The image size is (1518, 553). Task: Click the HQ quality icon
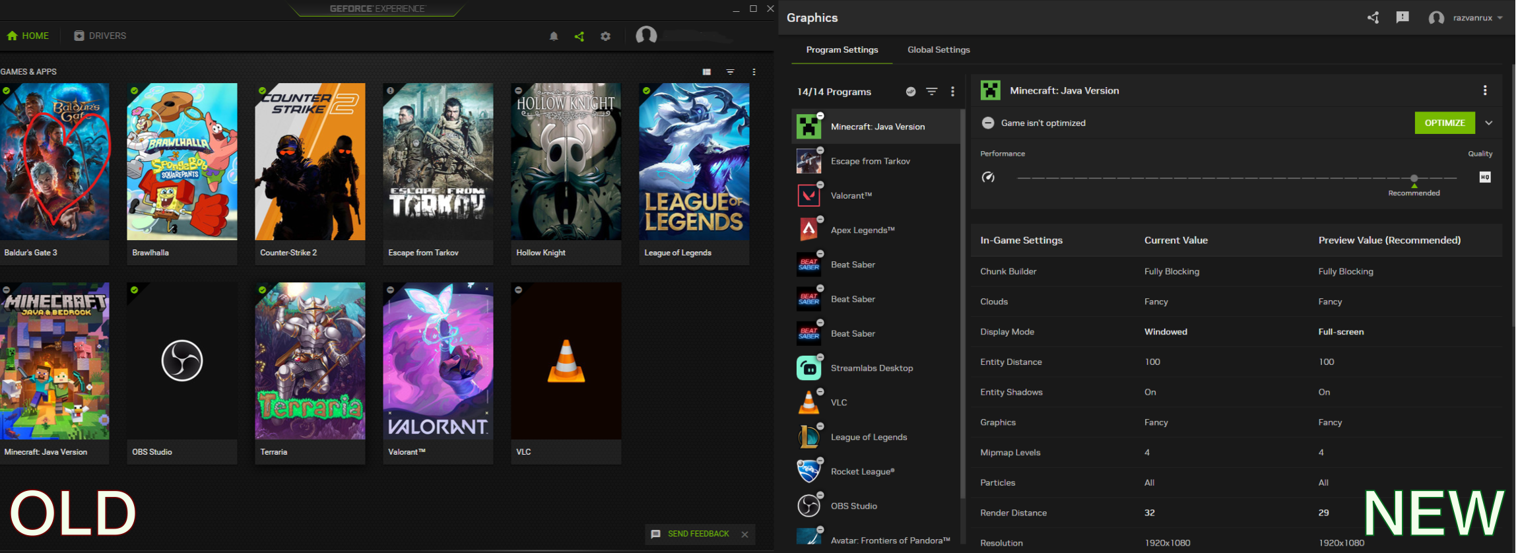(1485, 177)
